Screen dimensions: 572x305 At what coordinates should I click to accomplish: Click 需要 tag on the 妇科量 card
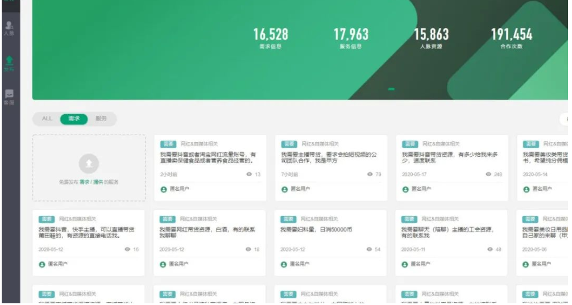288,219
